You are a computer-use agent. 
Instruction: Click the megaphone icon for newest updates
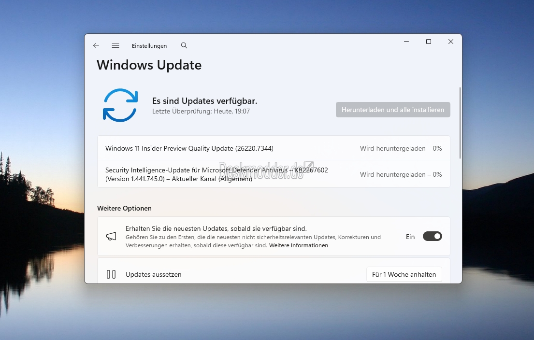click(111, 236)
